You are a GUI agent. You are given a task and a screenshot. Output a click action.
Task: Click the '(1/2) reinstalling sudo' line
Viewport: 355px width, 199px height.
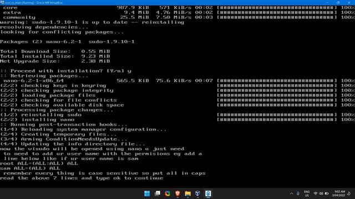pyautogui.click(x=177, y=114)
